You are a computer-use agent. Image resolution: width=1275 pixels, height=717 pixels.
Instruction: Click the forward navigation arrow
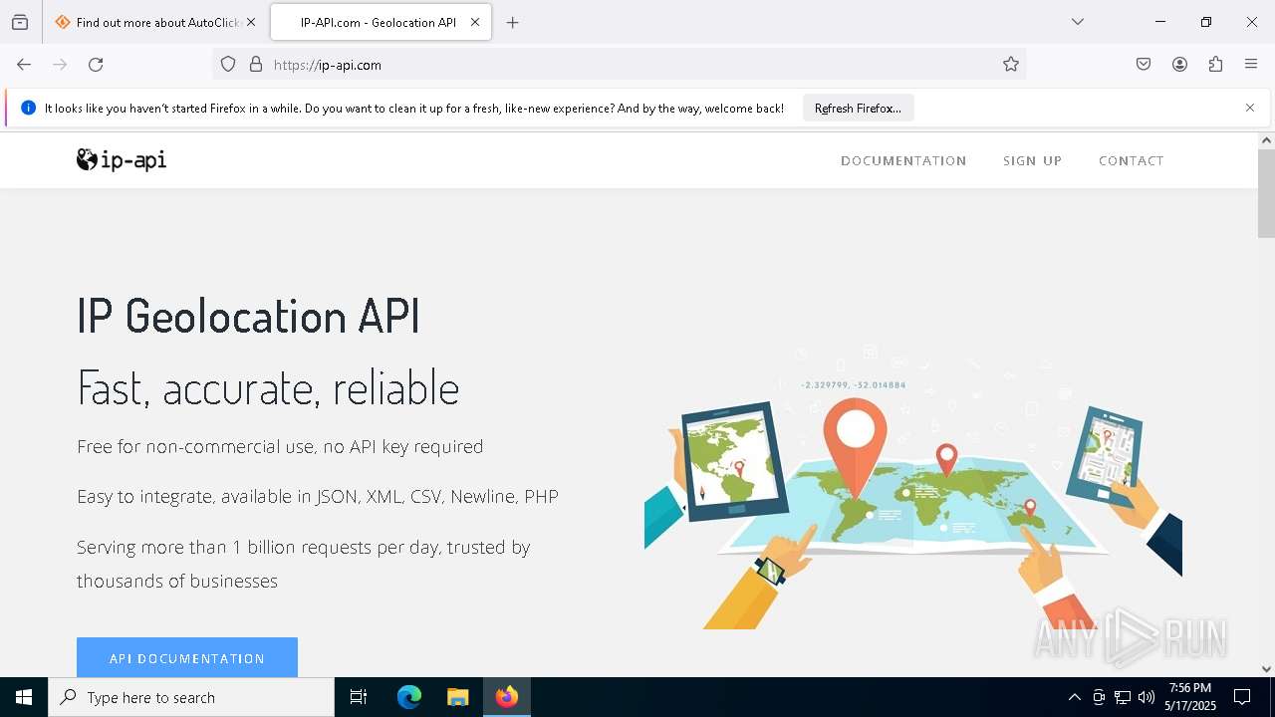click(60, 65)
